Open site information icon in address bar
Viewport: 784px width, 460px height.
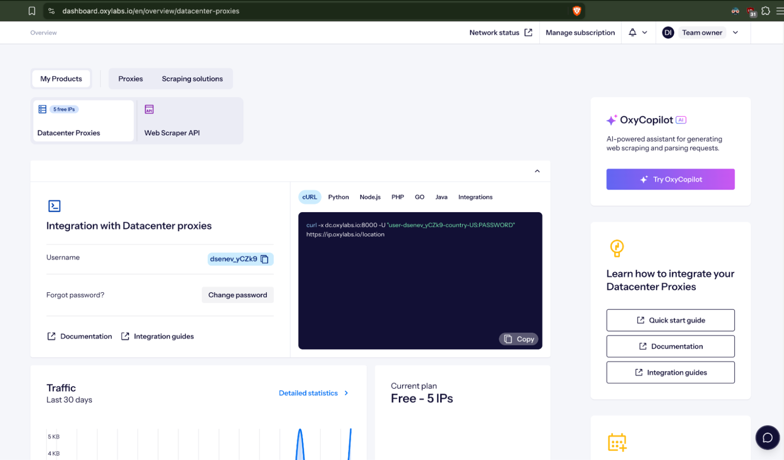51,11
